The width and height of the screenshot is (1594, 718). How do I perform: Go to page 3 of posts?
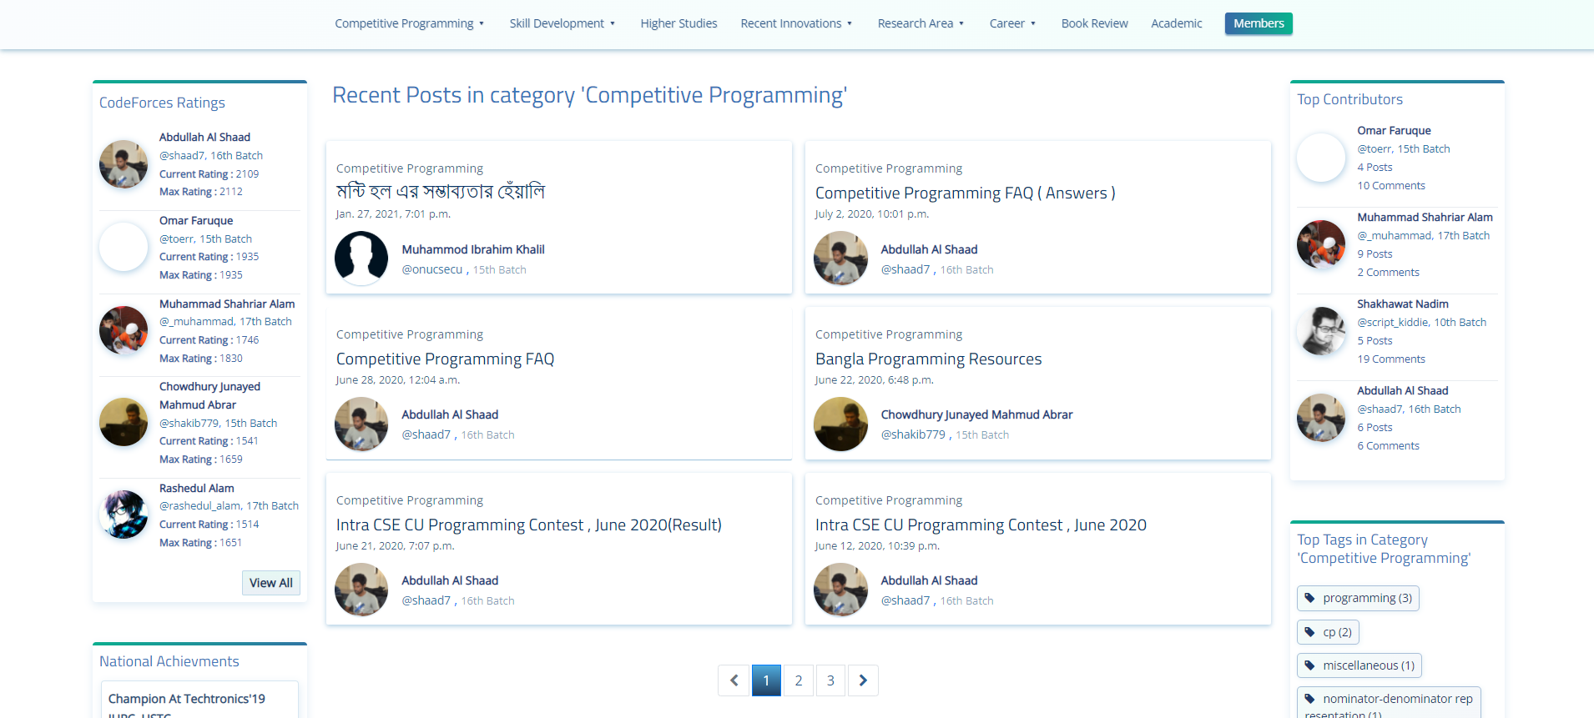pyautogui.click(x=830, y=680)
